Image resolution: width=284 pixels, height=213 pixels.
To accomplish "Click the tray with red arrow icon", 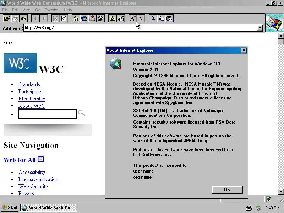I will coord(92,18).
